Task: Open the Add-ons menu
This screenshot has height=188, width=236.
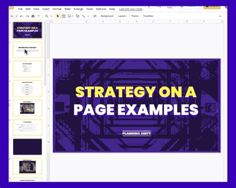Action: pyautogui.click(x=101, y=9)
